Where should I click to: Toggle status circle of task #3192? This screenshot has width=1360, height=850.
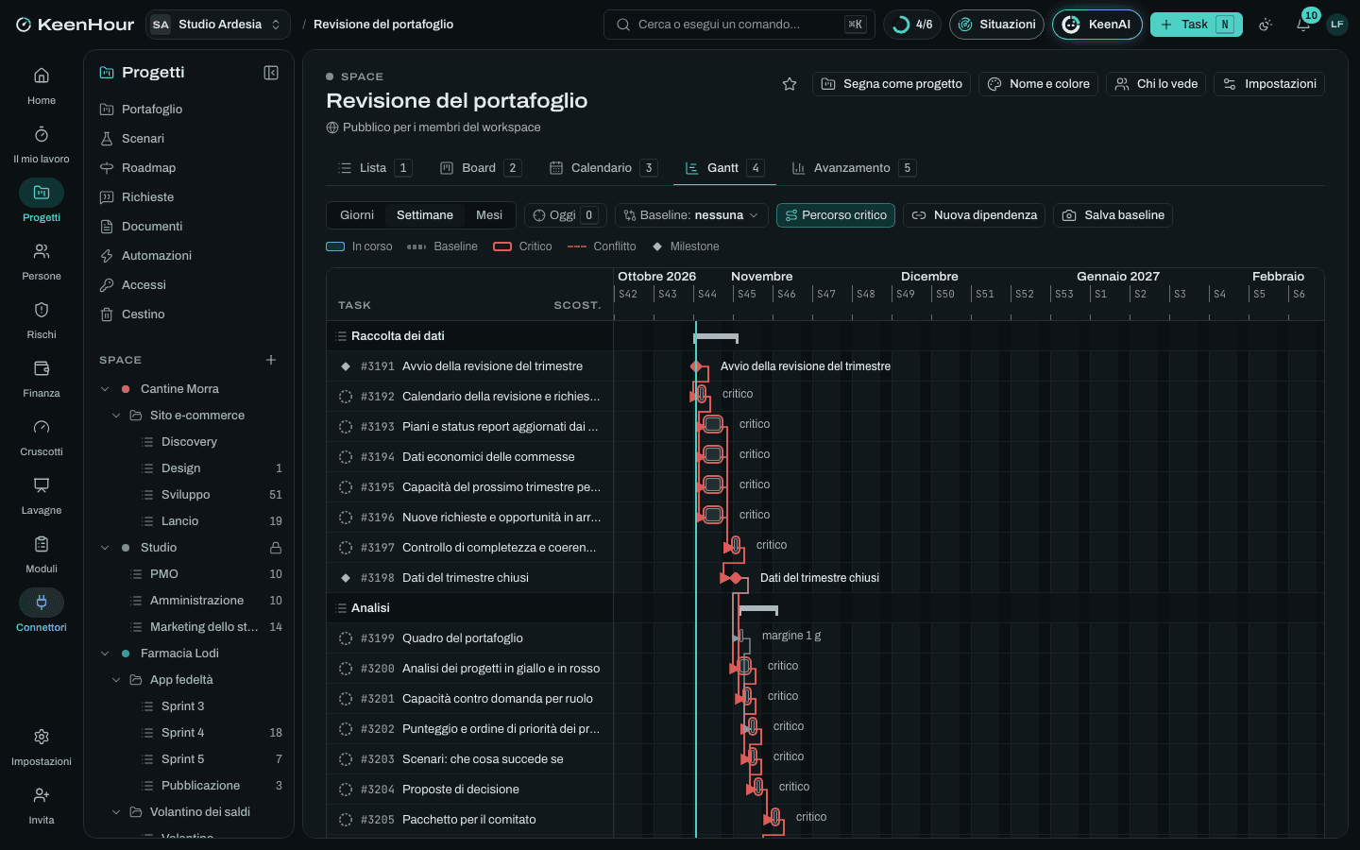pos(346,397)
